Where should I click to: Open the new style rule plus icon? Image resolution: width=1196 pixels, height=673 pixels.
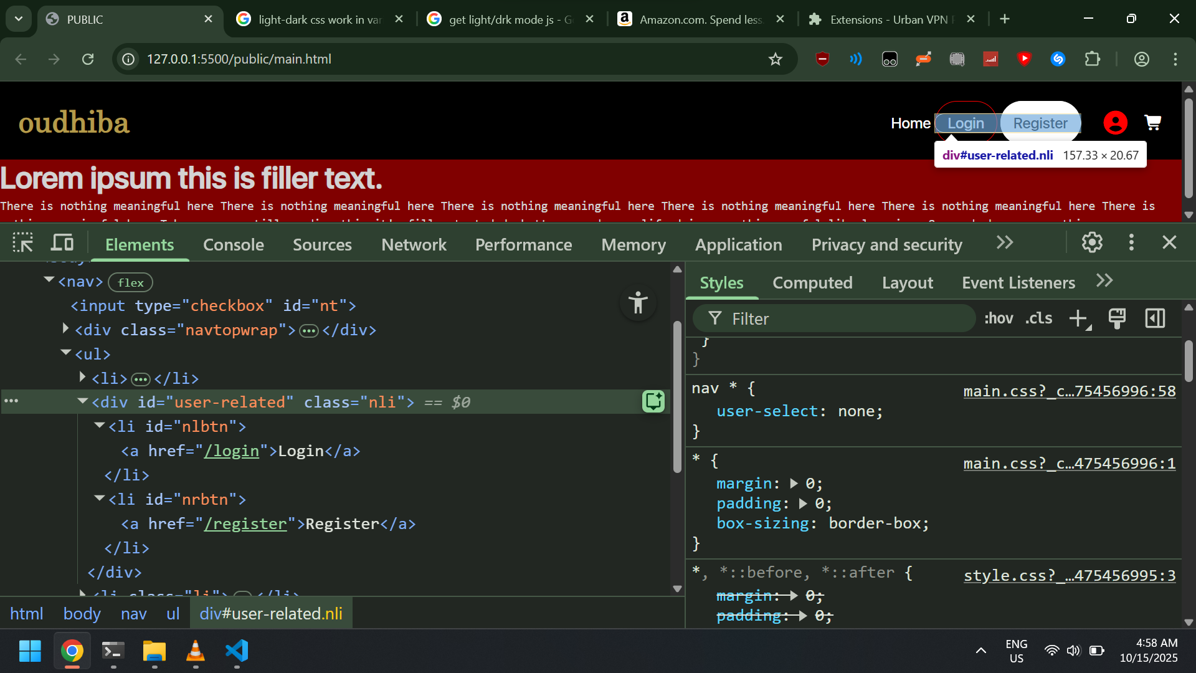pos(1078,319)
